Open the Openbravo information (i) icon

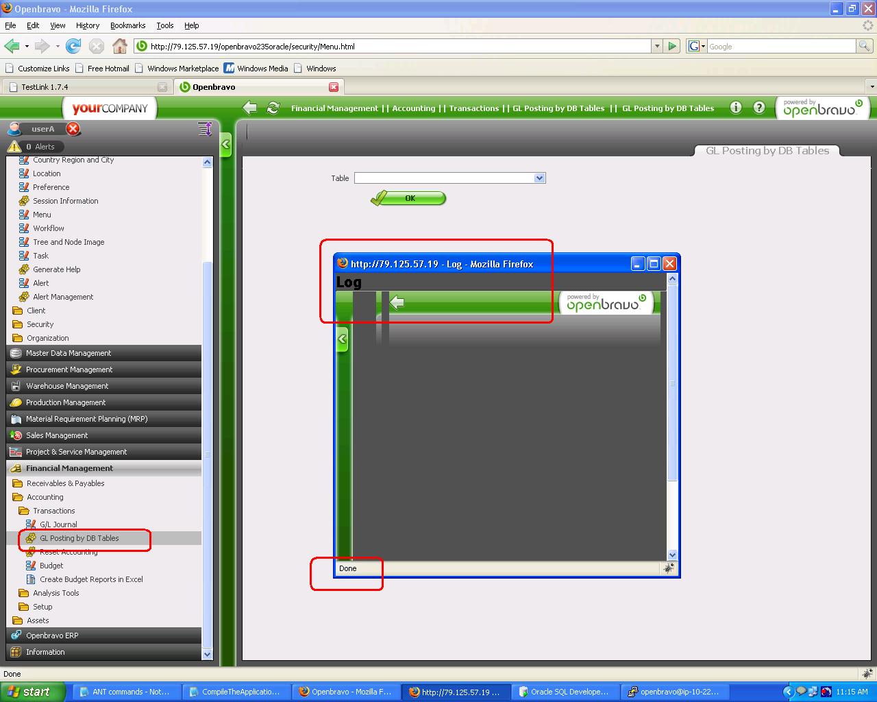[x=736, y=108]
